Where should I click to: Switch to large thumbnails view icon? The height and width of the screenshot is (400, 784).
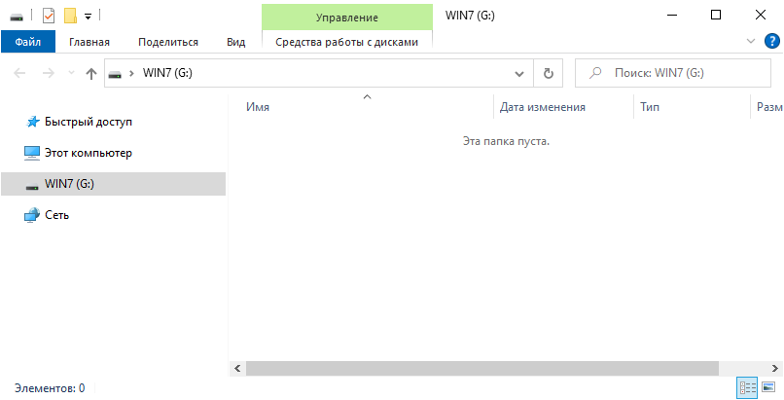click(768, 387)
